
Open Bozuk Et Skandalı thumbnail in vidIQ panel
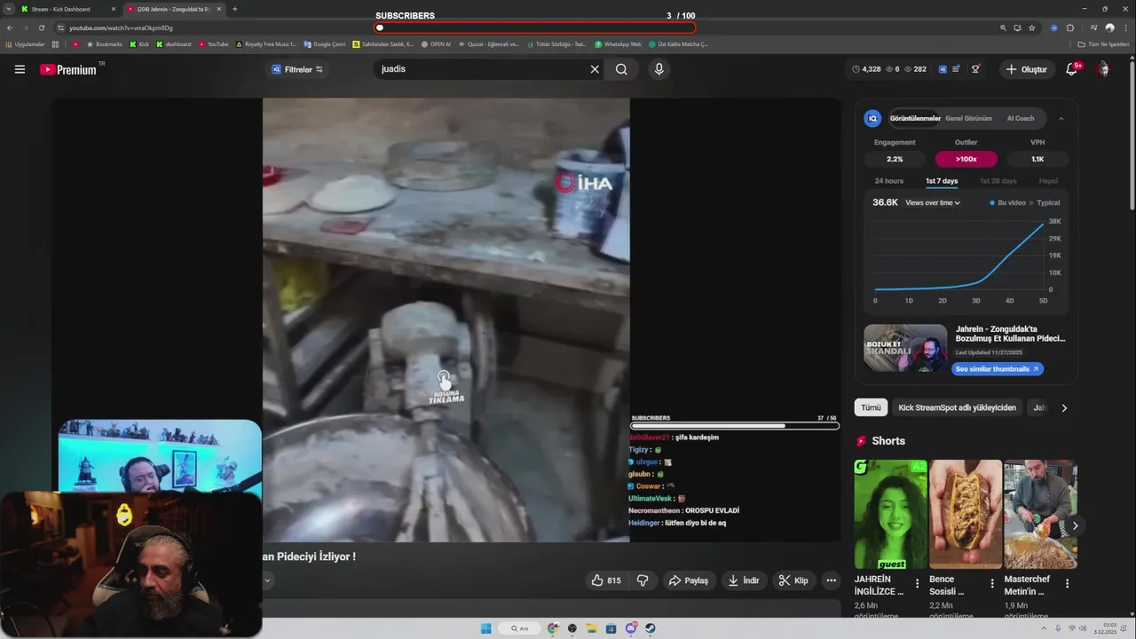905,348
